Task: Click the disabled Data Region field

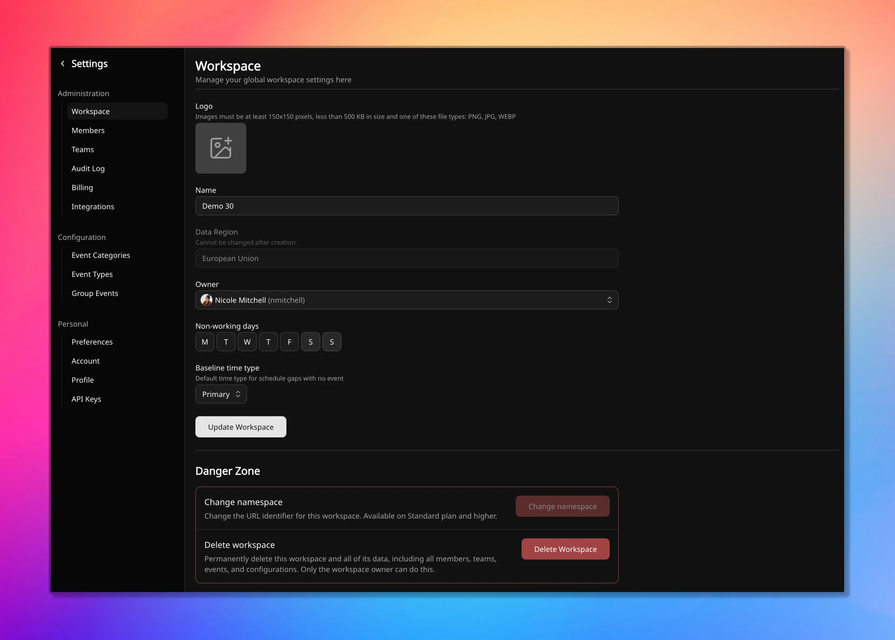Action: point(407,259)
